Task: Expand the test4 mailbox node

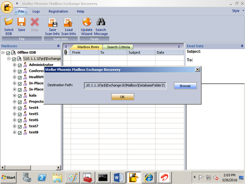Action: pos(15,108)
